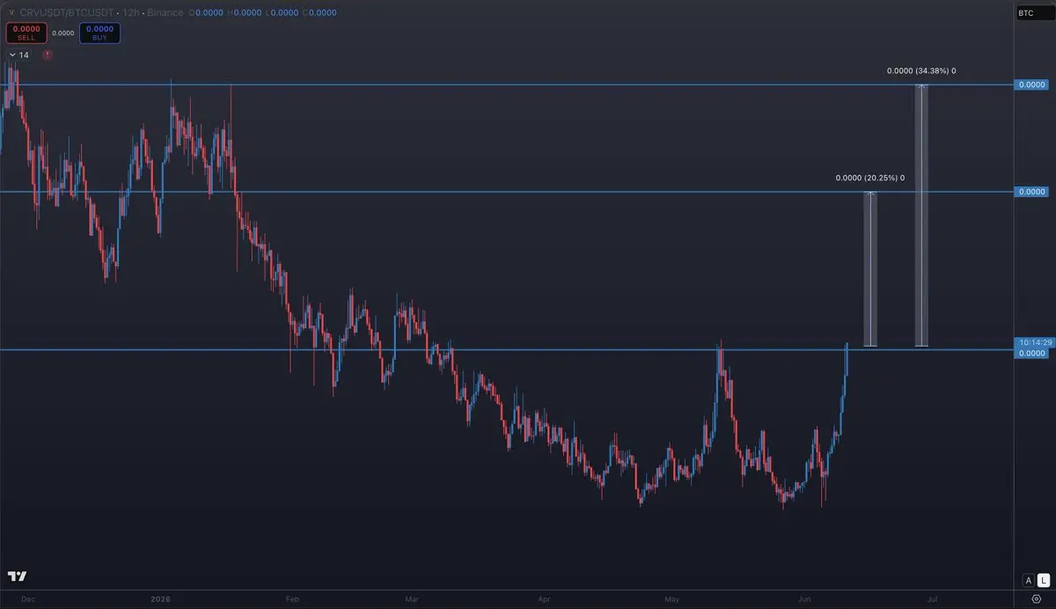Screen dimensions: 1056x609
Task: Select the 20.25% price range measurement label
Action: [x=870, y=178]
